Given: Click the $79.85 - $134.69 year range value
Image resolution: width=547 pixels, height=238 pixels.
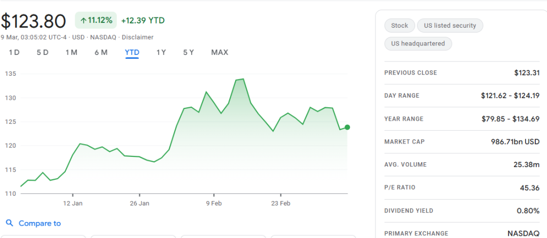Looking at the screenshot, I should pos(511,119).
